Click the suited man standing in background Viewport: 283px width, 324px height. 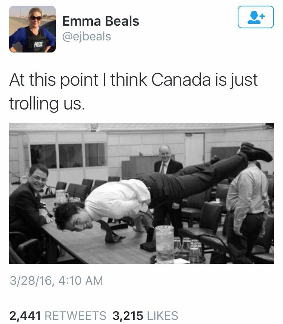(x=168, y=165)
